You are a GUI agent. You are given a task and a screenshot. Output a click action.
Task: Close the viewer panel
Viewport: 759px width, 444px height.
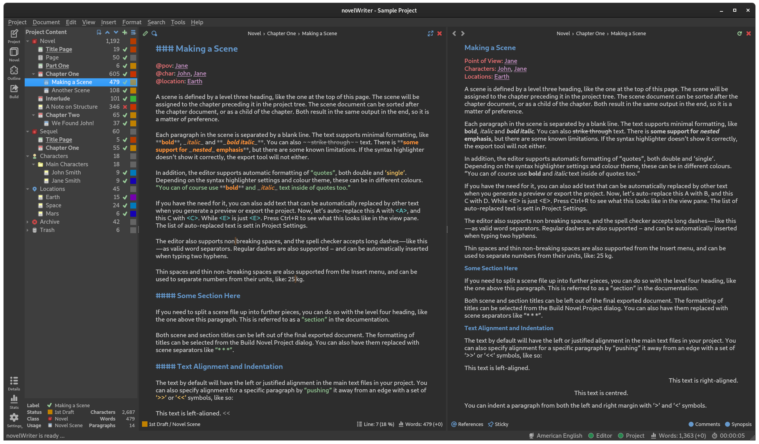tap(748, 34)
